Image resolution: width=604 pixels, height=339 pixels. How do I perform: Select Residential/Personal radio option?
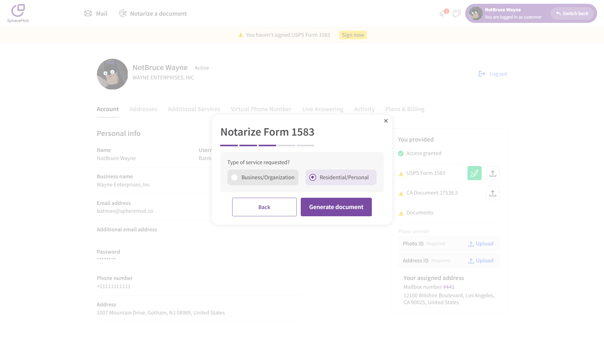[x=313, y=177]
